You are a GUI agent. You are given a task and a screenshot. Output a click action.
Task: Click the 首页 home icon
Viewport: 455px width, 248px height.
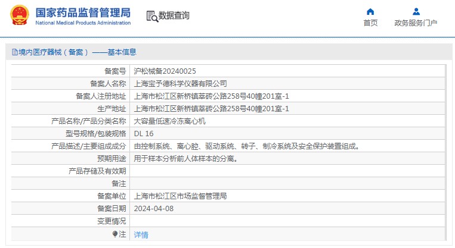pyautogui.click(x=370, y=11)
